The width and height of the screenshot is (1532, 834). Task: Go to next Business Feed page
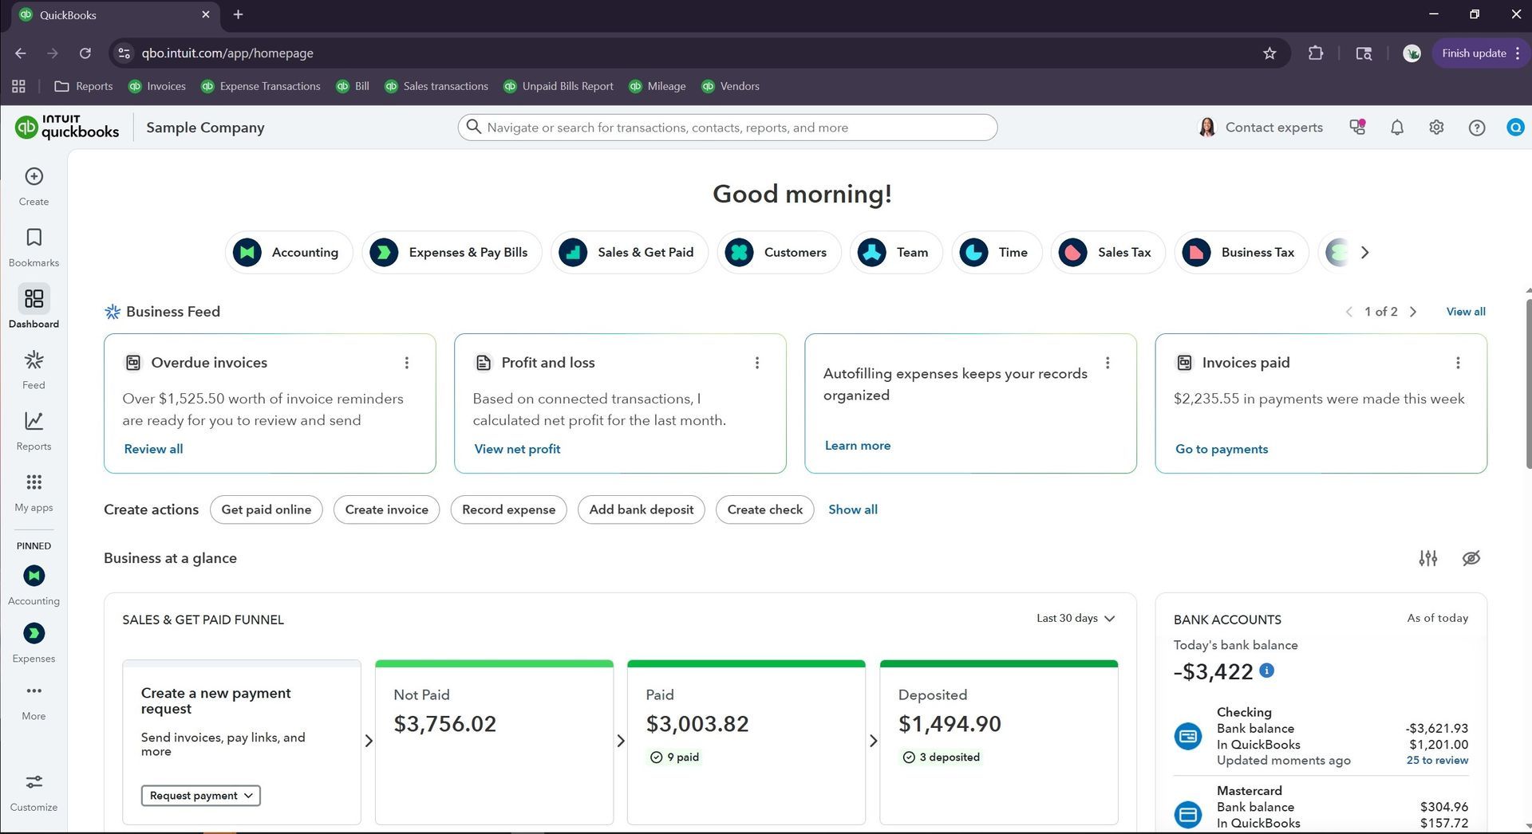point(1413,312)
